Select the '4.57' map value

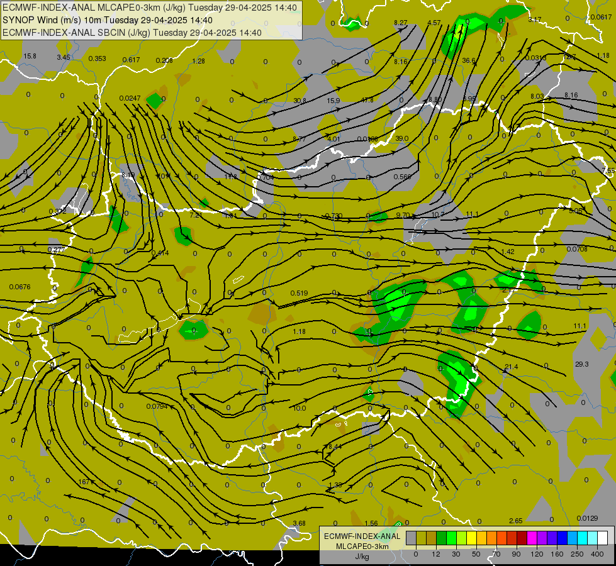tap(434, 23)
